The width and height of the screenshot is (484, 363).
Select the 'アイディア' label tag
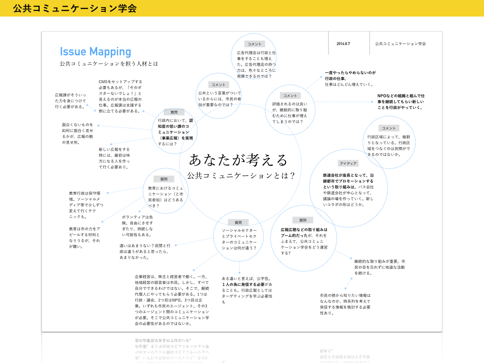(x=348, y=164)
